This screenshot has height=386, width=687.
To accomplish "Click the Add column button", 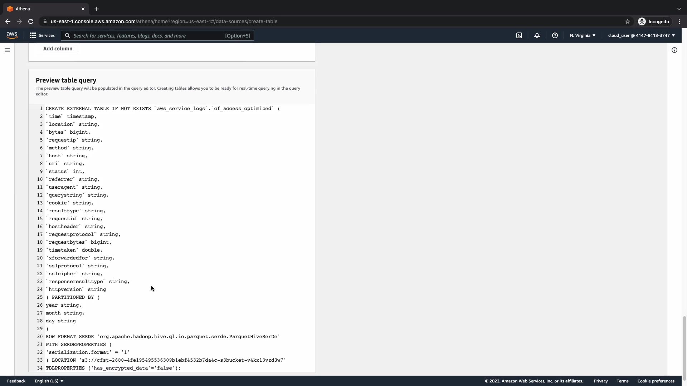I will [x=58, y=49].
